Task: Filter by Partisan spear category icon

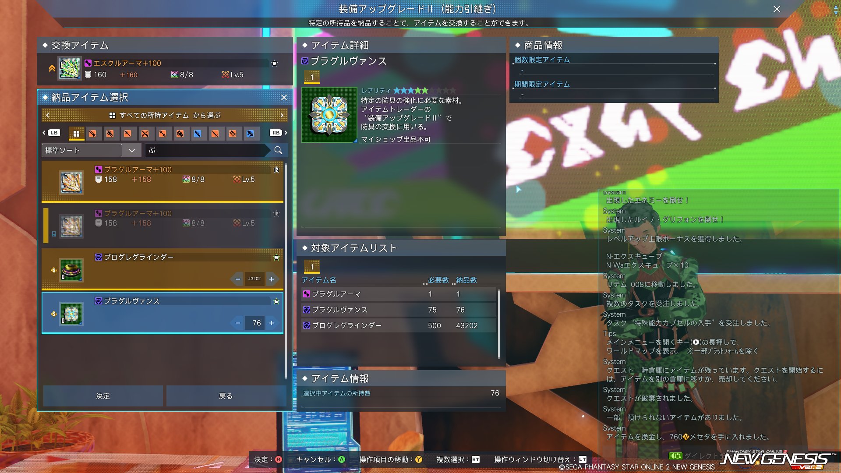Action: click(127, 133)
